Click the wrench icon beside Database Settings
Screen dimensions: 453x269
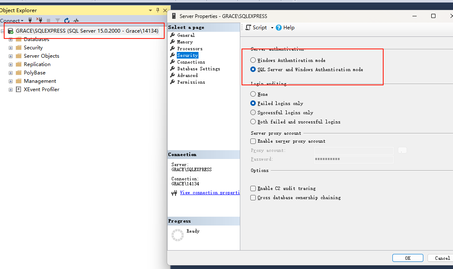point(173,68)
